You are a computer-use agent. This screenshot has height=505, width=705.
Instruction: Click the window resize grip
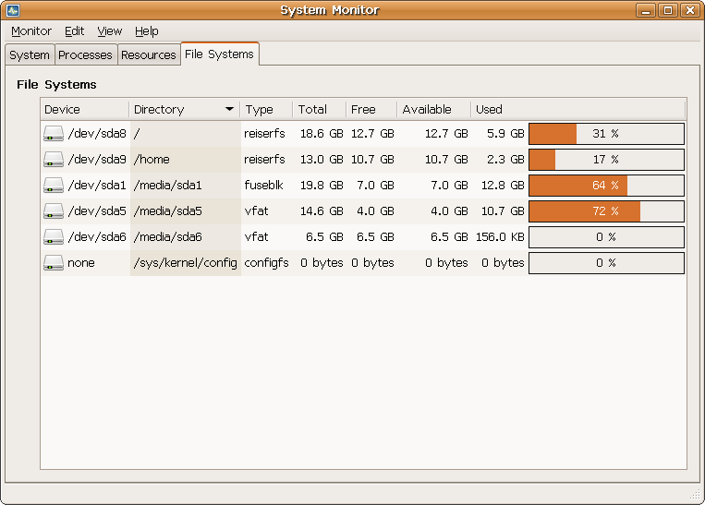coord(695,494)
